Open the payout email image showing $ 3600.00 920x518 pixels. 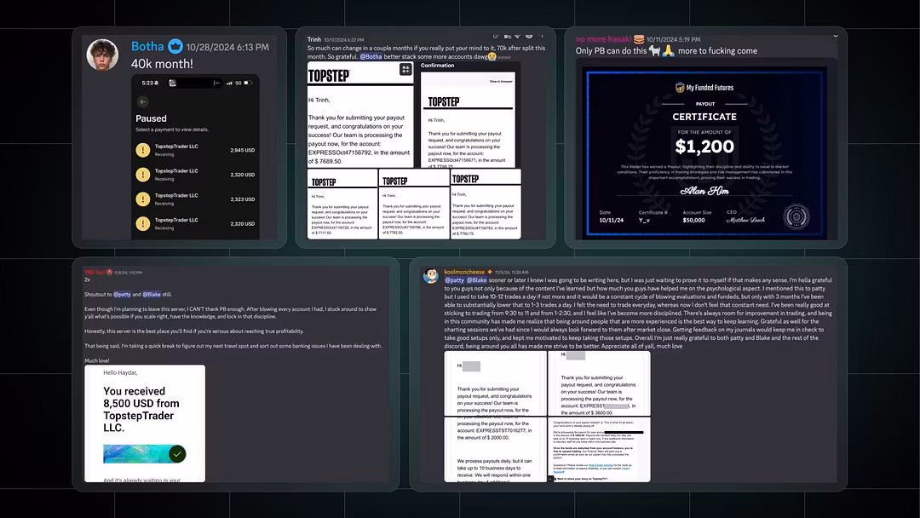click(x=599, y=383)
